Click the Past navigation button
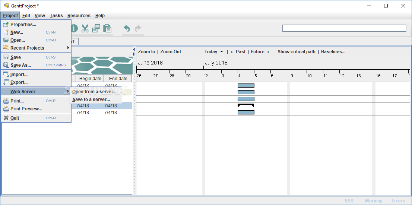The image size is (412, 205). pos(238,52)
